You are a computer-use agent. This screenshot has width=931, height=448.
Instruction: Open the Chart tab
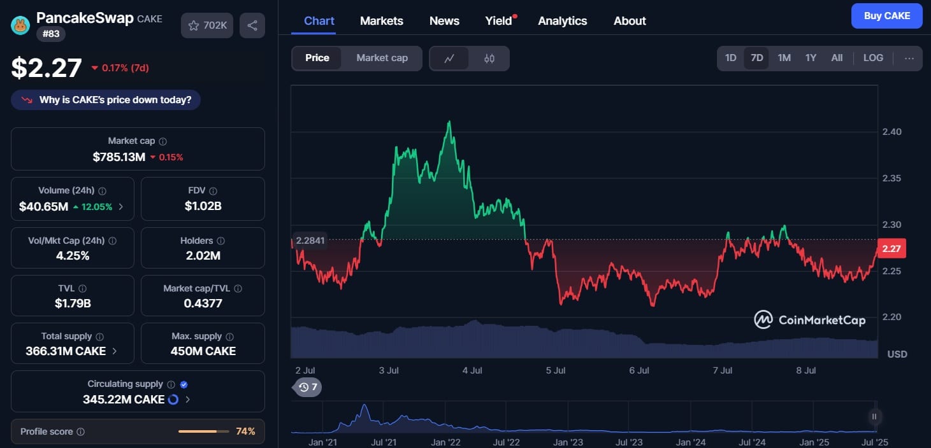(319, 20)
